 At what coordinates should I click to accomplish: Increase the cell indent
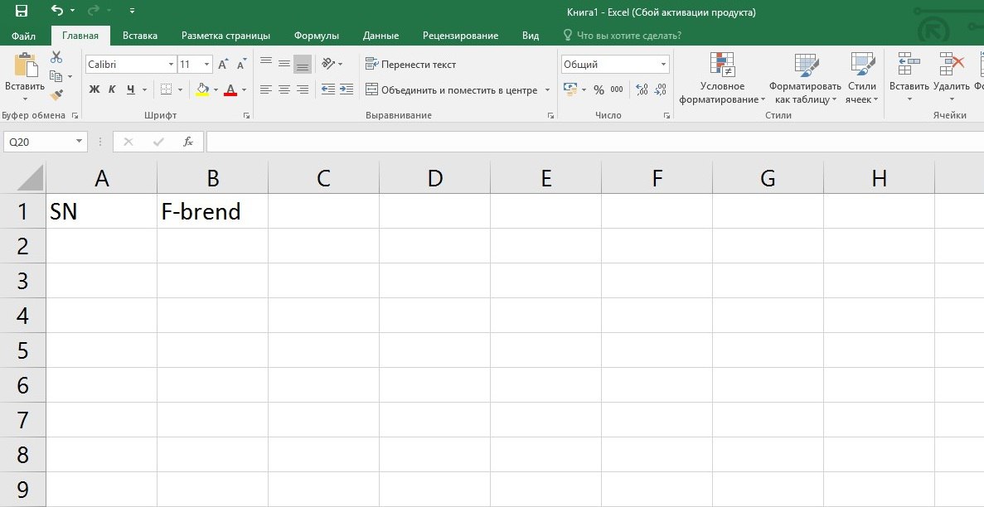[347, 89]
